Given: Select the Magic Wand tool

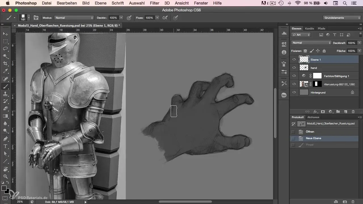Looking at the screenshot, I should click(5, 56).
